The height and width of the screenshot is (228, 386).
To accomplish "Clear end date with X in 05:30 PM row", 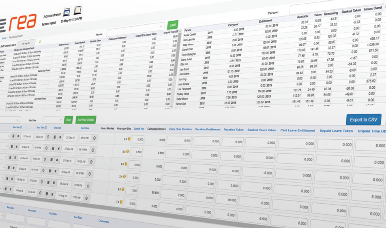I will click(60, 138).
